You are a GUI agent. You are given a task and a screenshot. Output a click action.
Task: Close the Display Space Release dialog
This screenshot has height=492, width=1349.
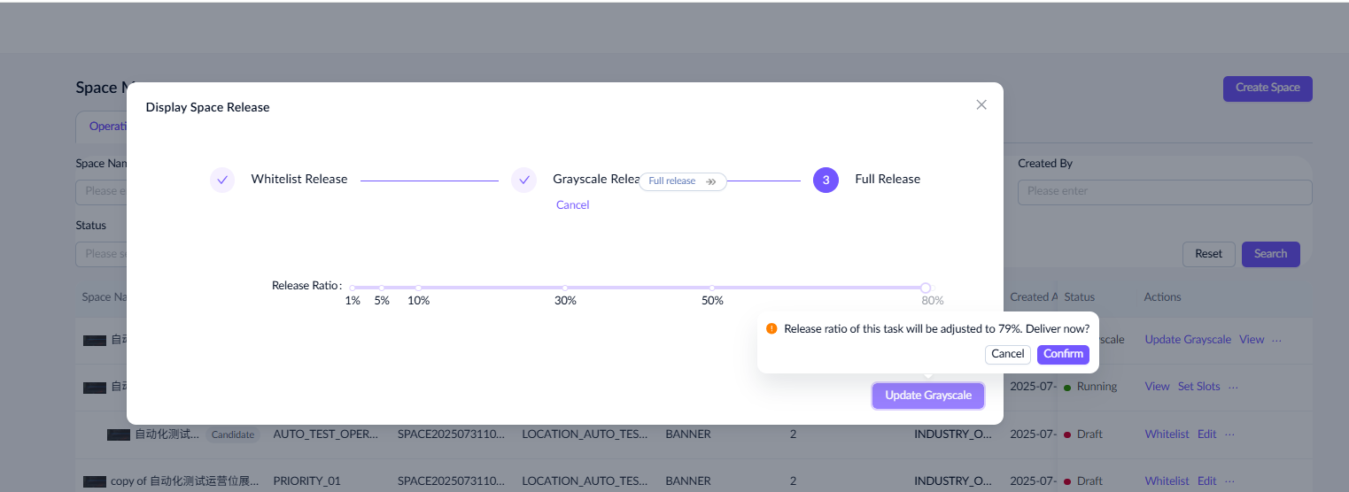pos(981,104)
